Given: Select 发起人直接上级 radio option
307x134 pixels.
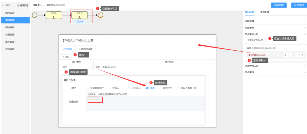Looking at the screenshot, I should click(178, 88).
